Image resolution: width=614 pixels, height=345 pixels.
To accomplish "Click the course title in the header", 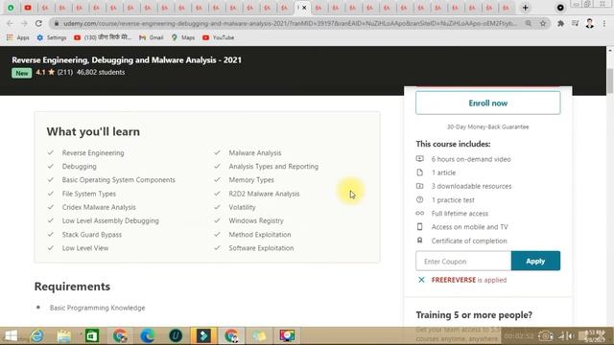I will point(127,59).
